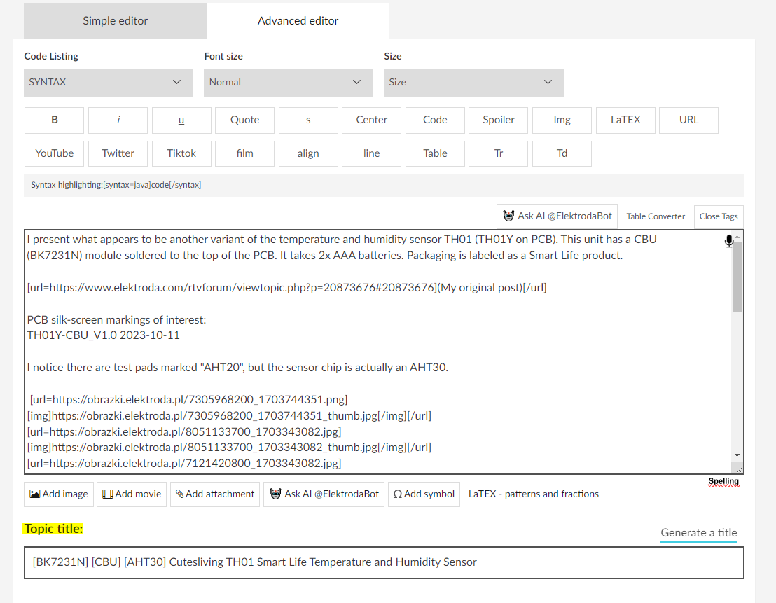This screenshot has width=776, height=603.
Task: Open the Table Converter
Action: [656, 216]
